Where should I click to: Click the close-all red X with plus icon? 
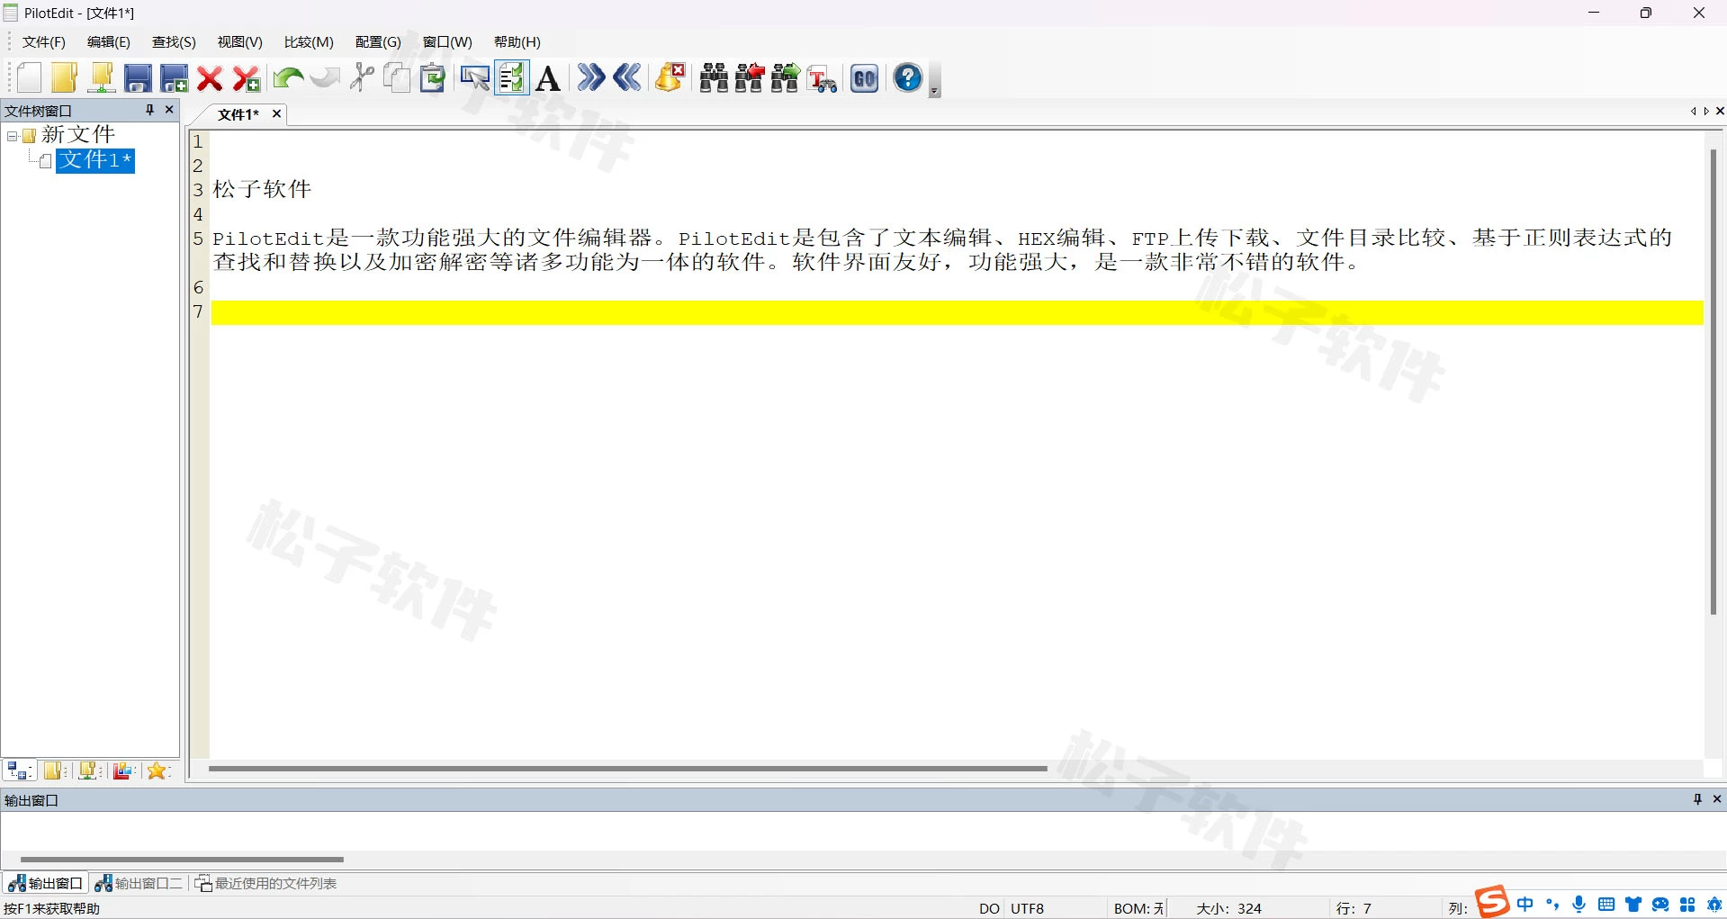(246, 78)
